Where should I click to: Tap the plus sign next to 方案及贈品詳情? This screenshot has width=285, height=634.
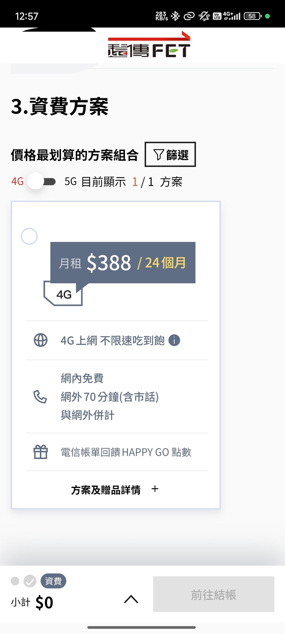[155, 489]
